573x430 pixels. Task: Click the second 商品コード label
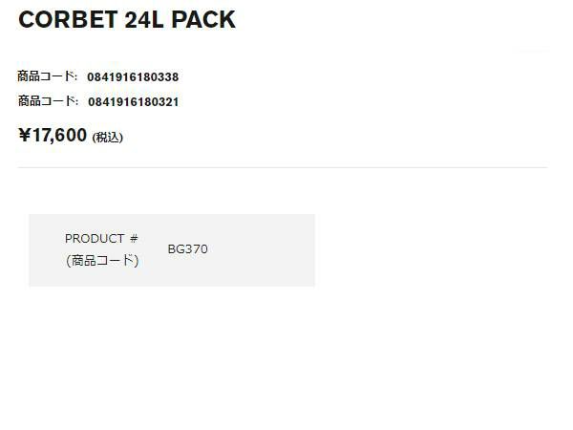(46, 101)
